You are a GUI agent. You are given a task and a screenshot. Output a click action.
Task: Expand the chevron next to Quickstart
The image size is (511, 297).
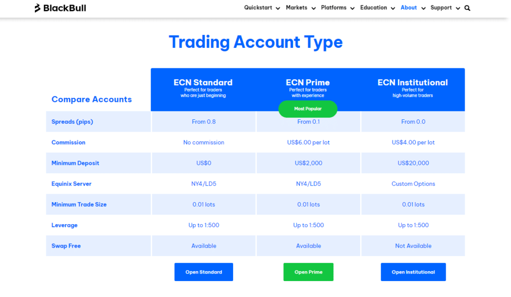[278, 8]
